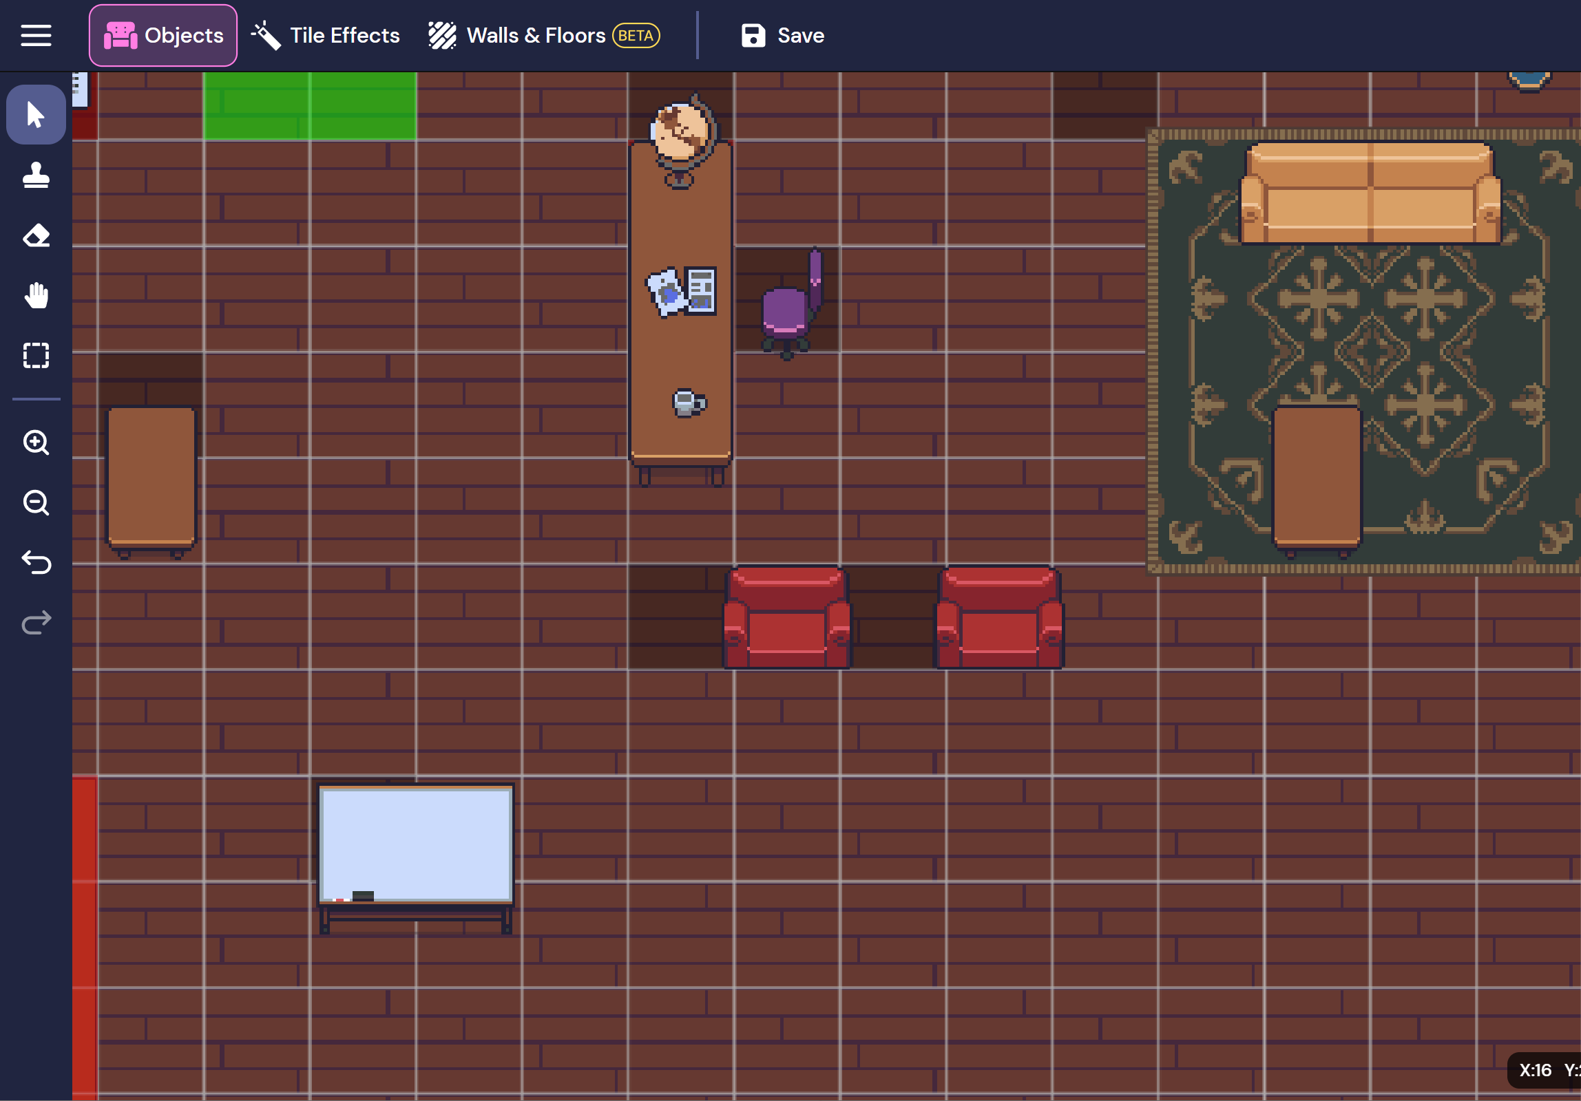The width and height of the screenshot is (1581, 1101).
Task: Switch to the Tile Effects tab
Action: pos(326,35)
